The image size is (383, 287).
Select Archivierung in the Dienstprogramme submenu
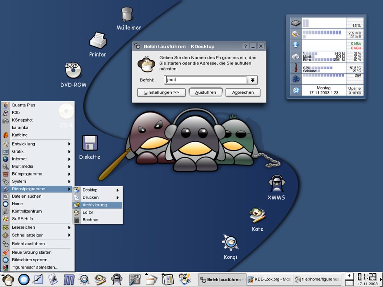click(x=97, y=205)
